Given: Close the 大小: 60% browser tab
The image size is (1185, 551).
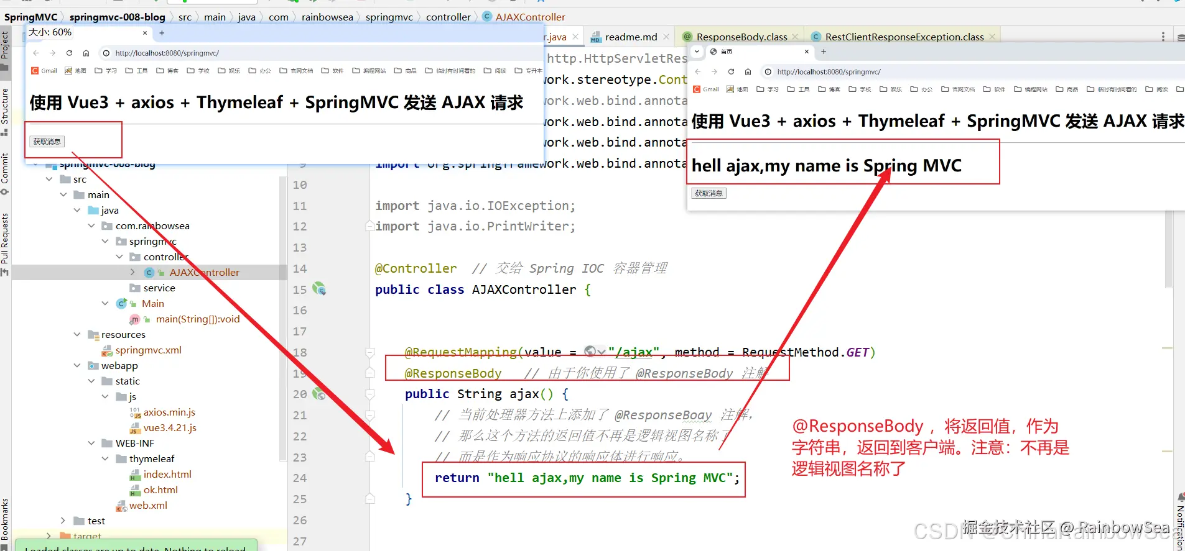Looking at the screenshot, I should [x=145, y=32].
